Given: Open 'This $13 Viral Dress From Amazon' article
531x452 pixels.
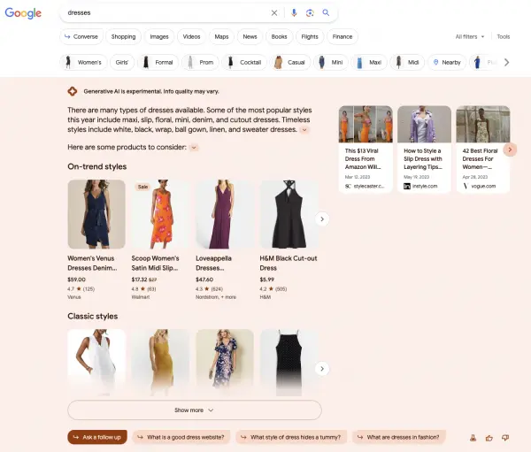Looking at the screenshot, I should point(366,149).
